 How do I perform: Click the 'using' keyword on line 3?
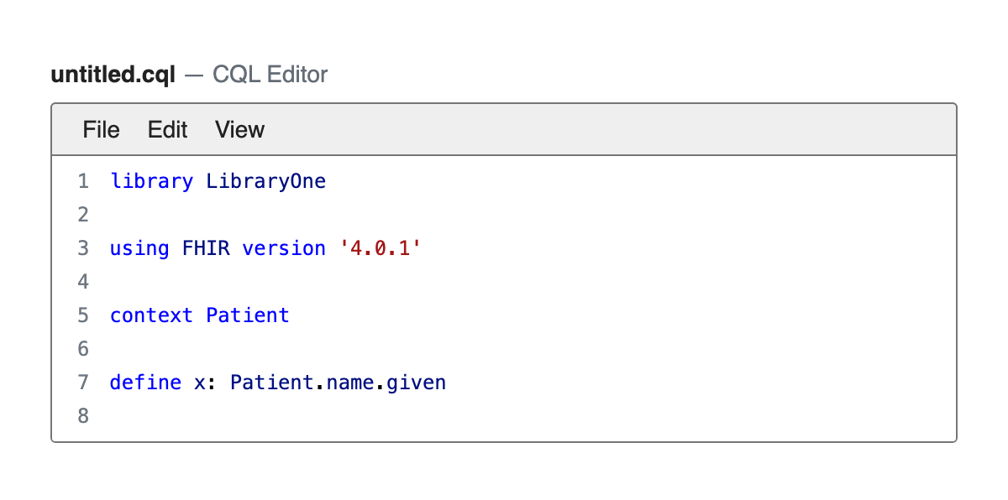pos(139,248)
